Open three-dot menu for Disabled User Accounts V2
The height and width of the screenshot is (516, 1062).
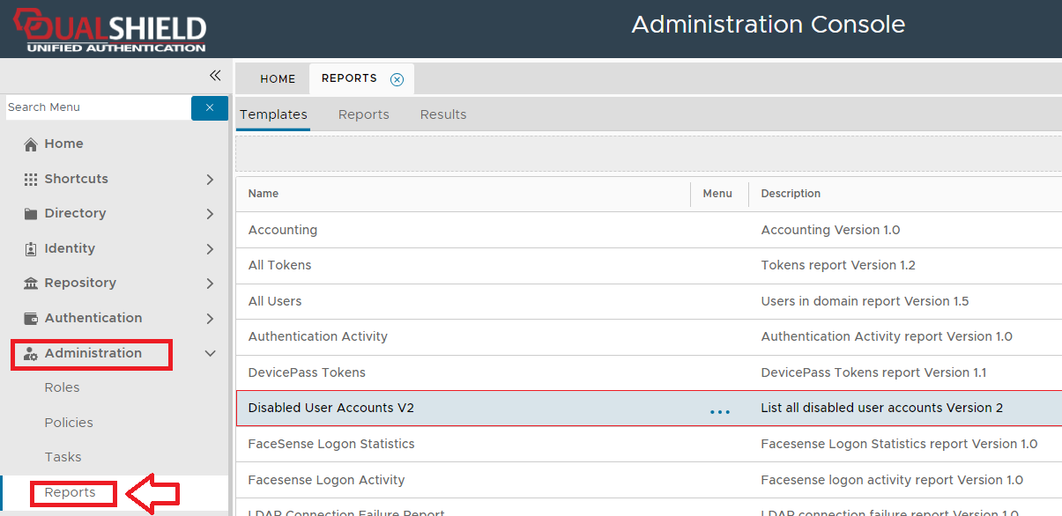[x=720, y=411]
